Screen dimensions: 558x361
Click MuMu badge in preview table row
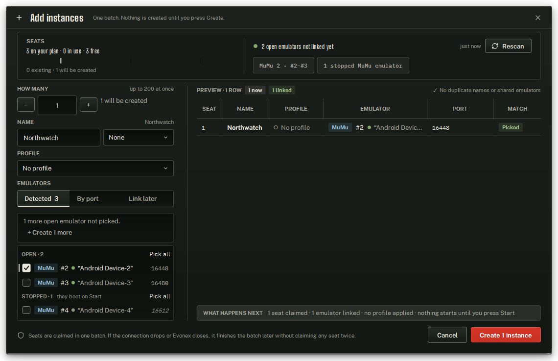coord(340,127)
